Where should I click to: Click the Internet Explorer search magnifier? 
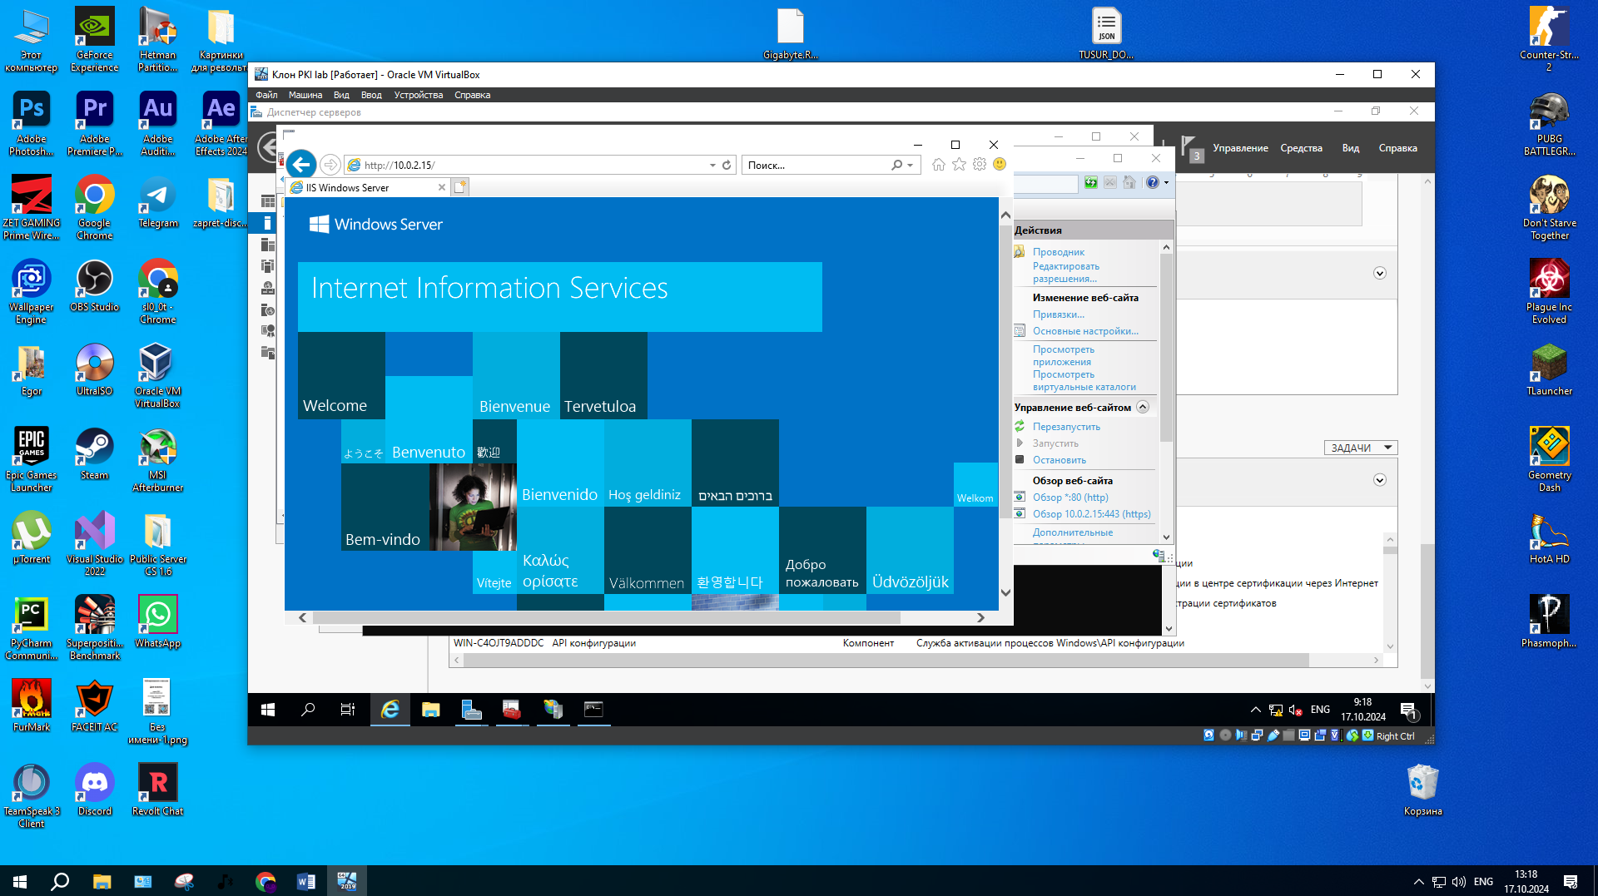pos(896,165)
